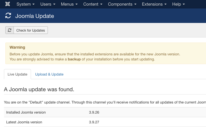
Task: Expand the Menus dropdown caret
Action: 77,4
